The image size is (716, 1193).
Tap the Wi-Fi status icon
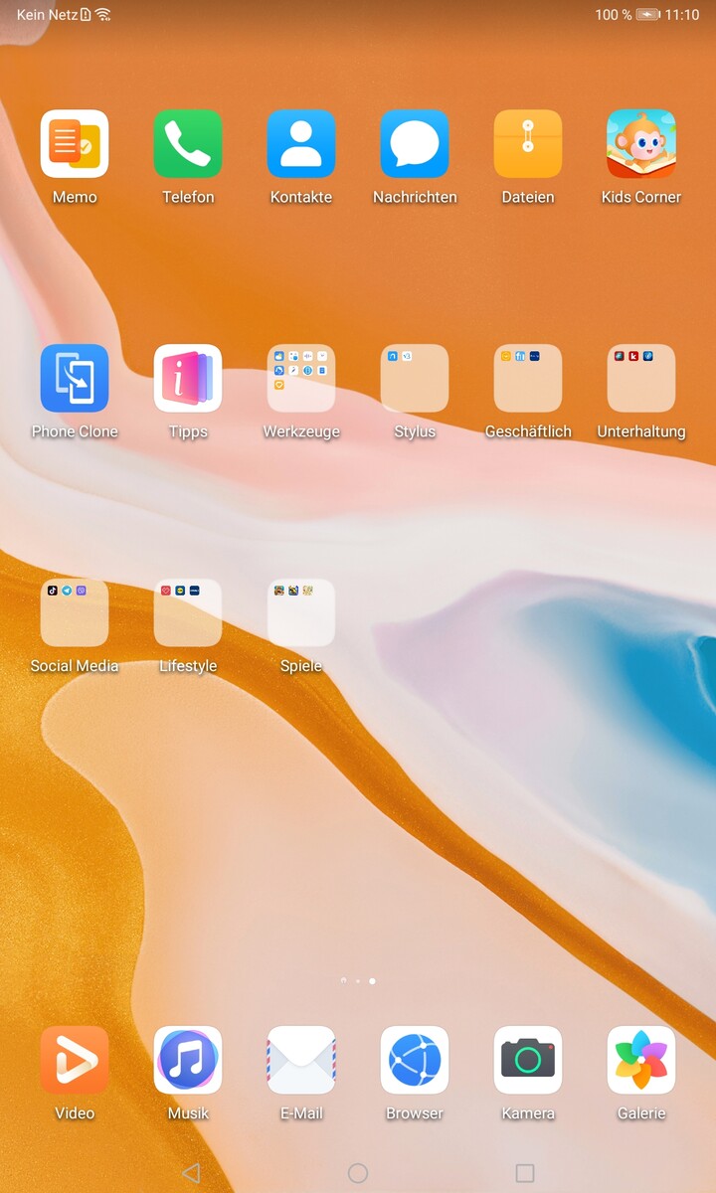click(102, 15)
